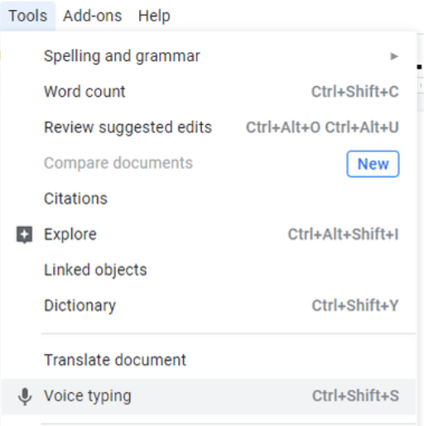
Task: Click the Ctrl+Shift+Y shortcut beside Dictionary
Action: [355, 305]
